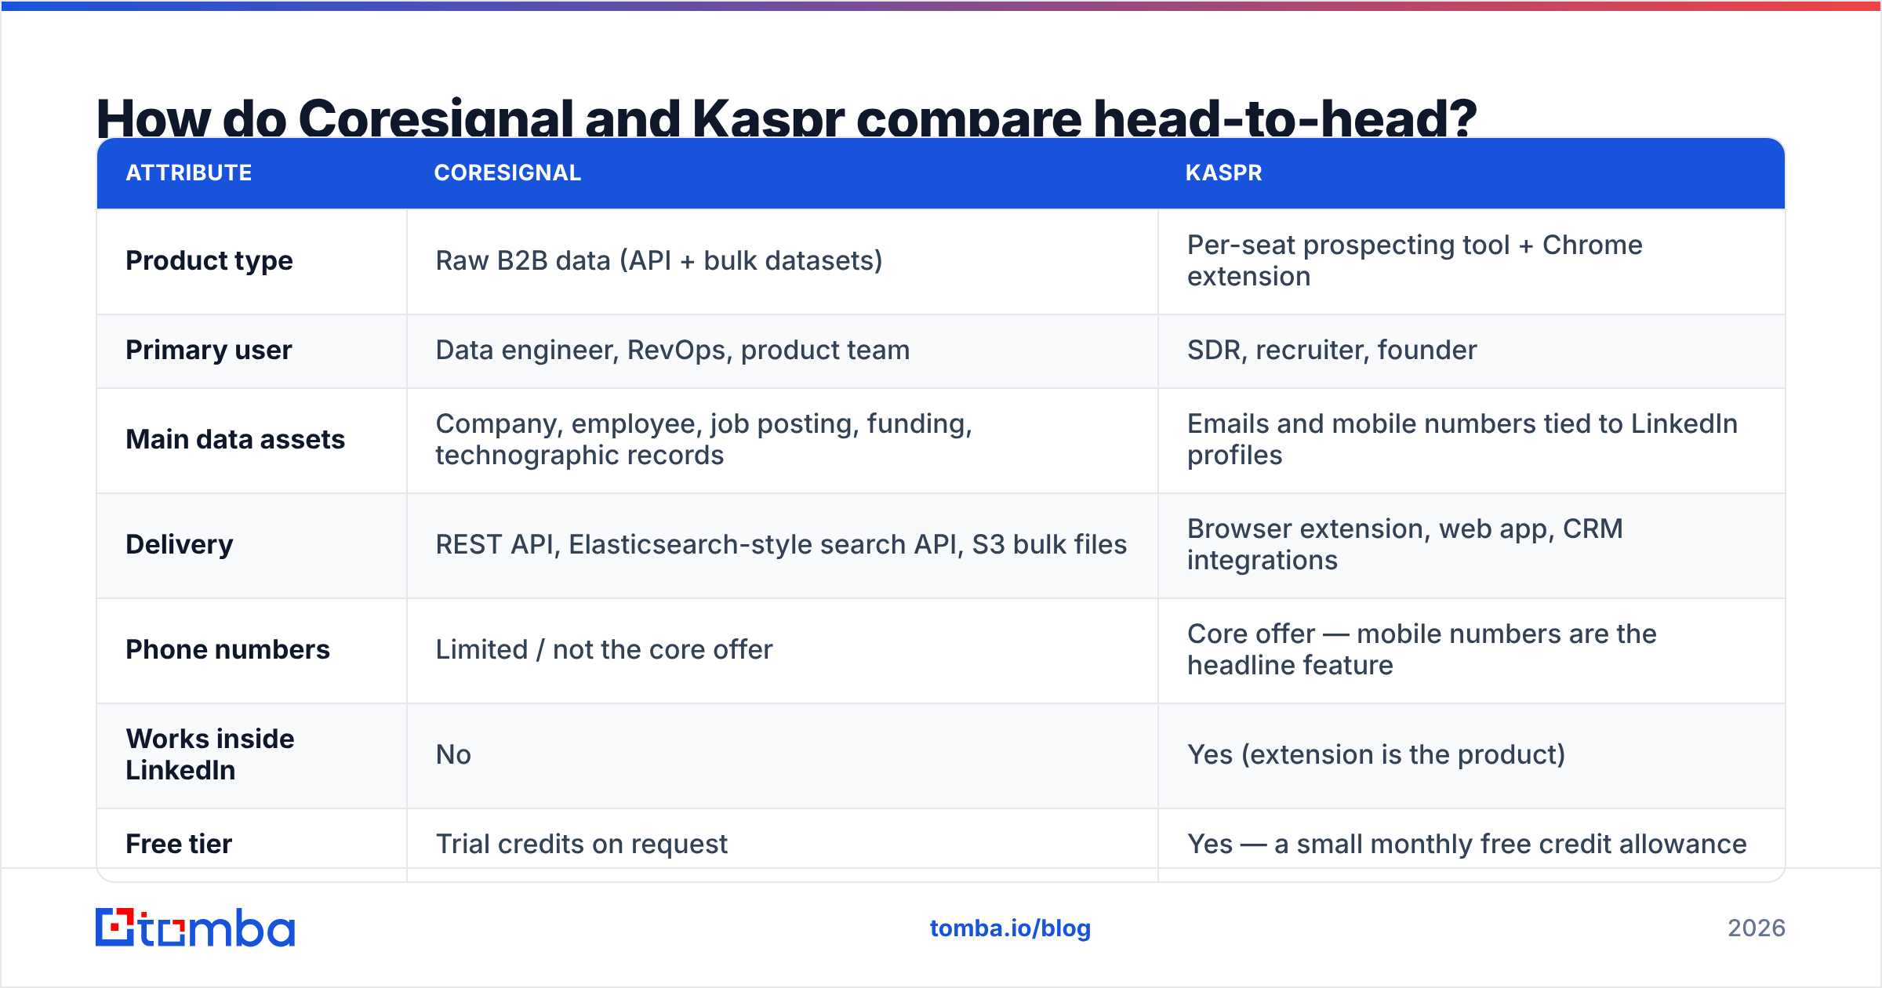
Task: Open the tomba.io/blog link
Action: click(x=1010, y=928)
